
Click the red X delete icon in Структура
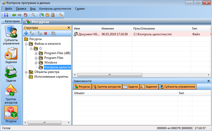point(46,33)
